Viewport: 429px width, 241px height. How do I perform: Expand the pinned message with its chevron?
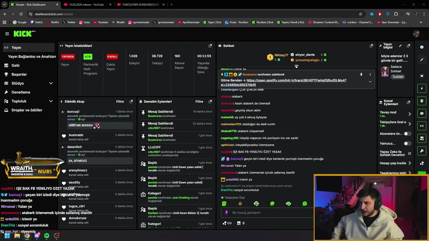coord(370,82)
